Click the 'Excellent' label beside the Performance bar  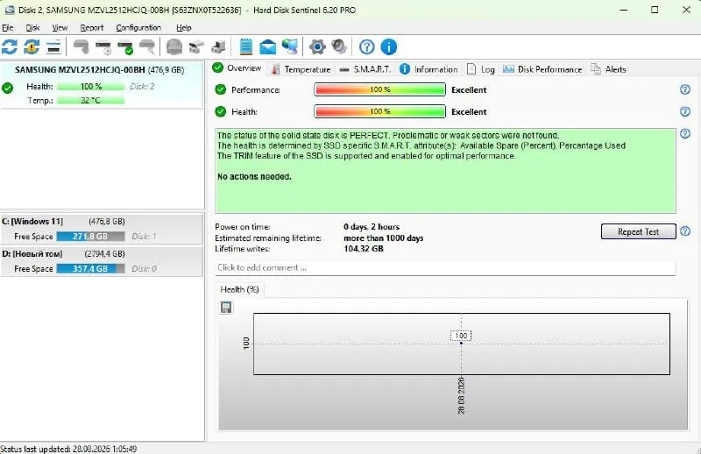[469, 90]
